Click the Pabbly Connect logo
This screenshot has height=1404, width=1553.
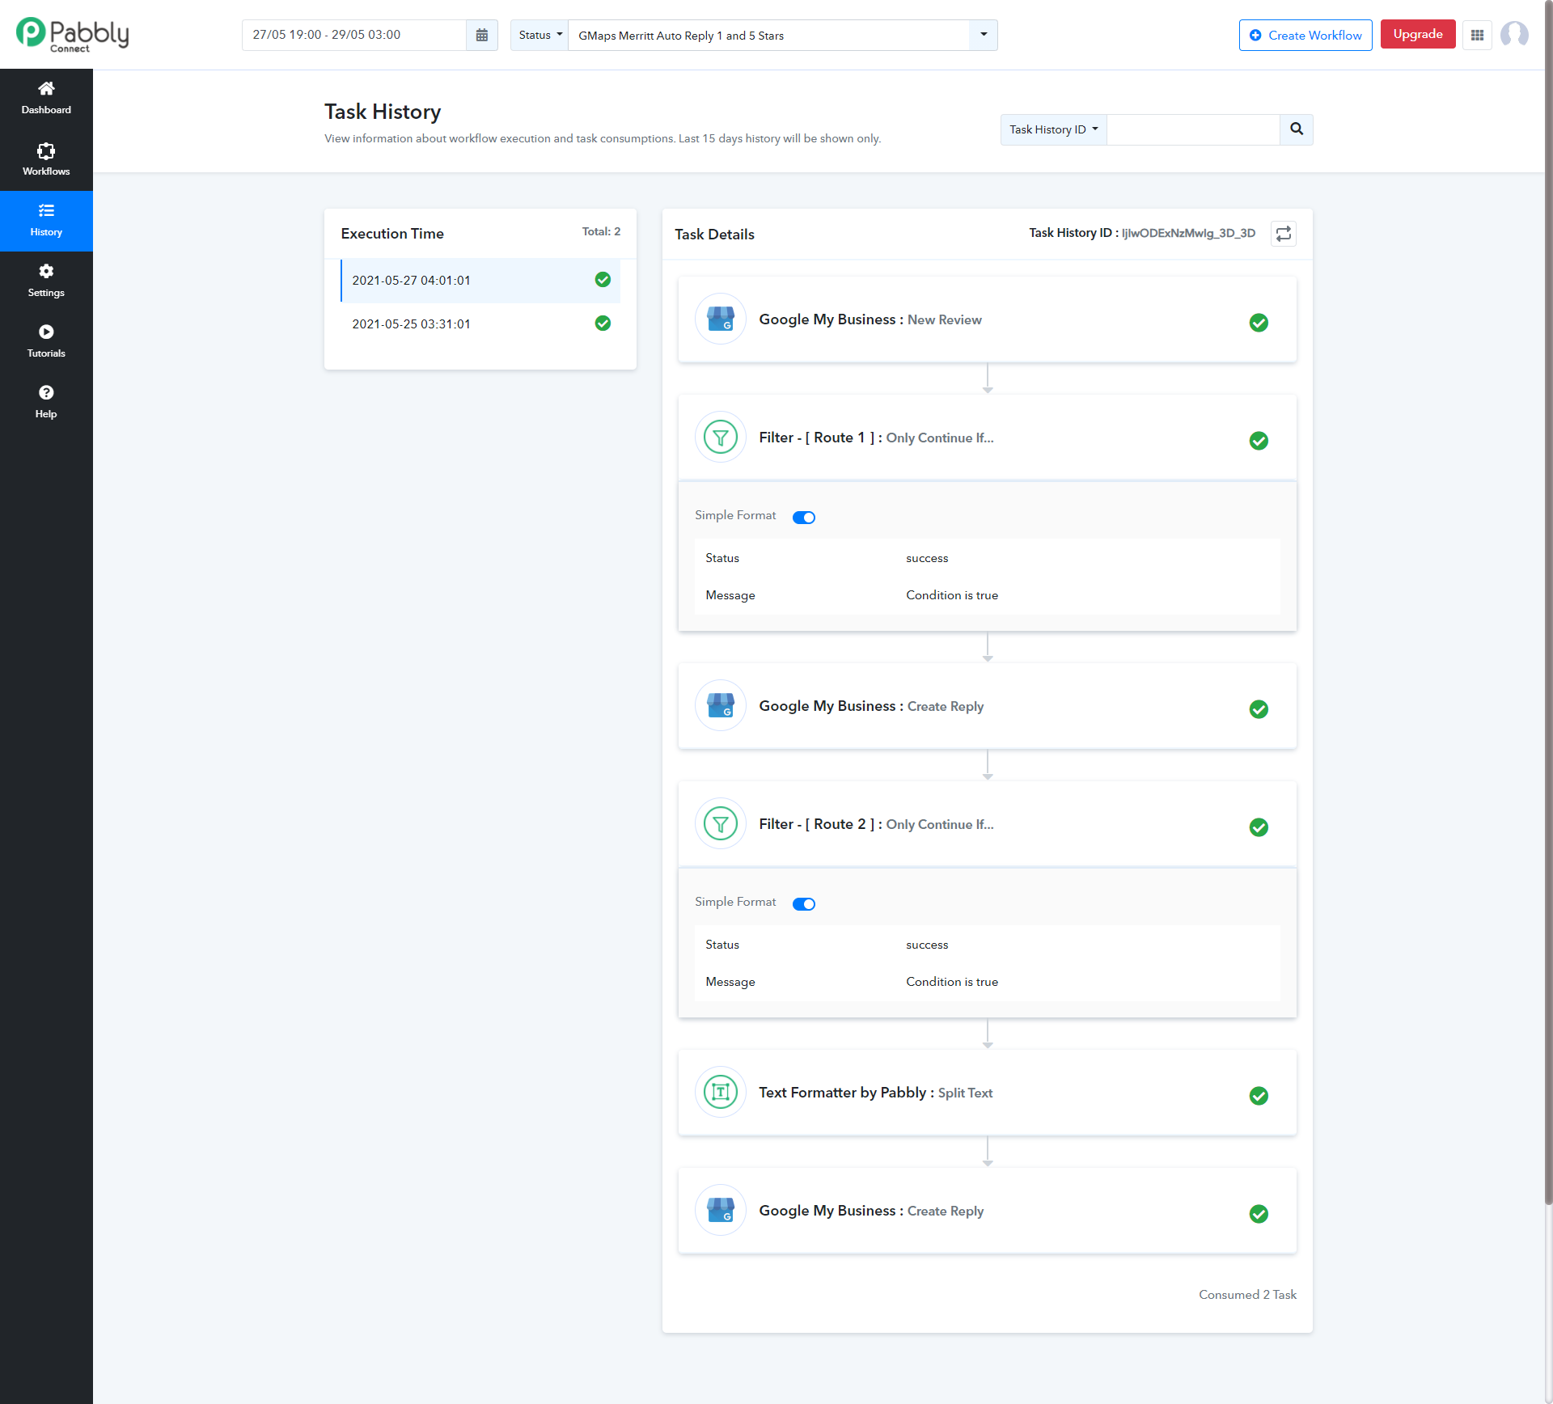72,35
